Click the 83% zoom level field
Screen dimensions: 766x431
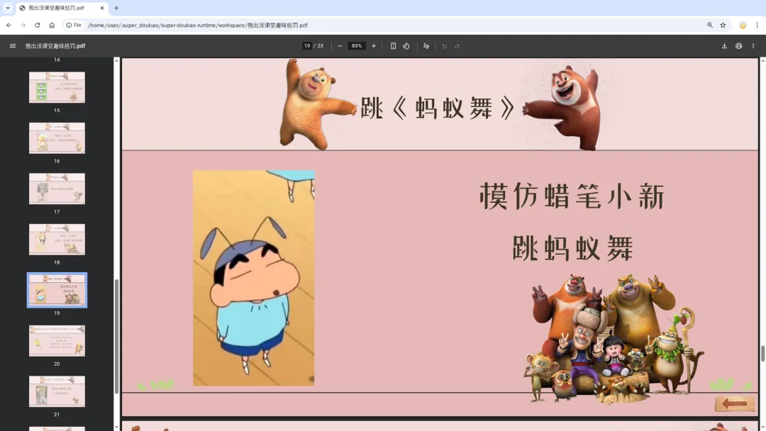point(357,46)
